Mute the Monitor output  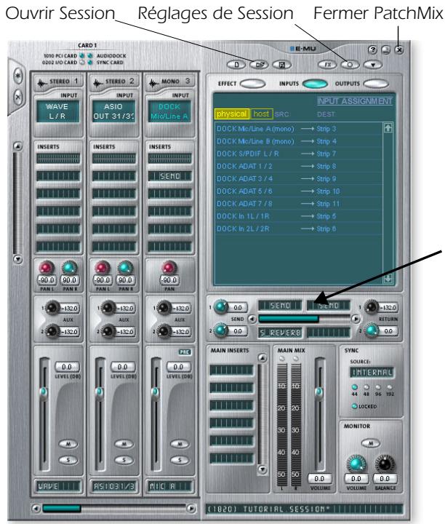[x=371, y=443]
